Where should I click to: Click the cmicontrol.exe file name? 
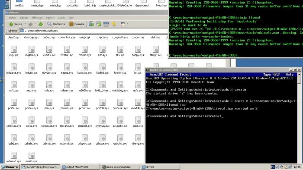click(x=67, y=38)
